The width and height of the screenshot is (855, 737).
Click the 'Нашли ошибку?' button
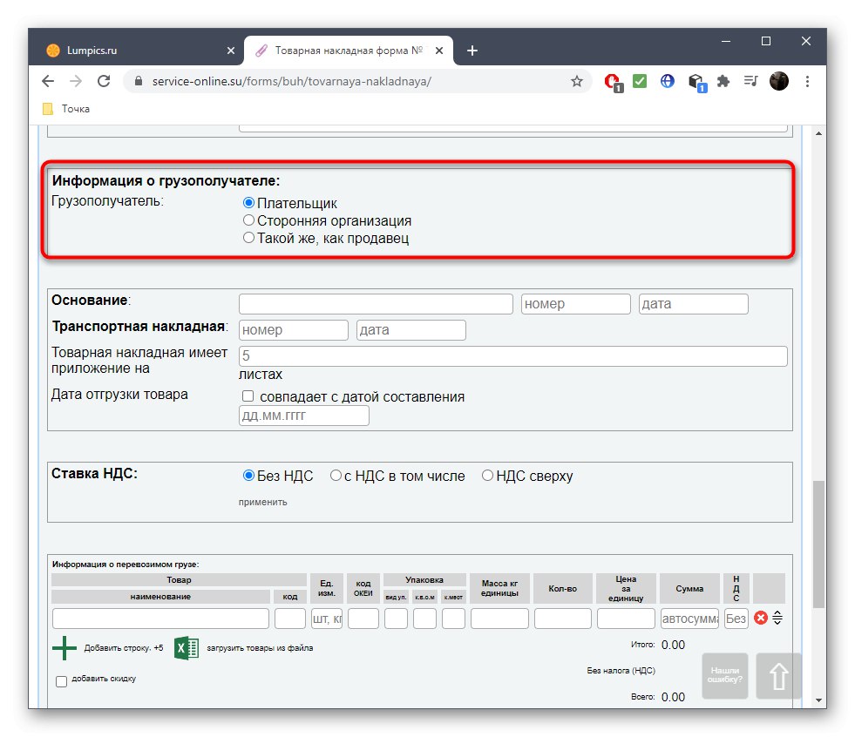coord(725,676)
